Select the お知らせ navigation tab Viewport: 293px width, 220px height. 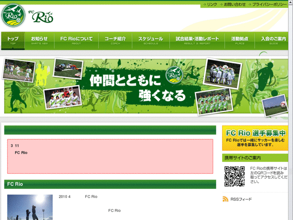coord(39,41)
